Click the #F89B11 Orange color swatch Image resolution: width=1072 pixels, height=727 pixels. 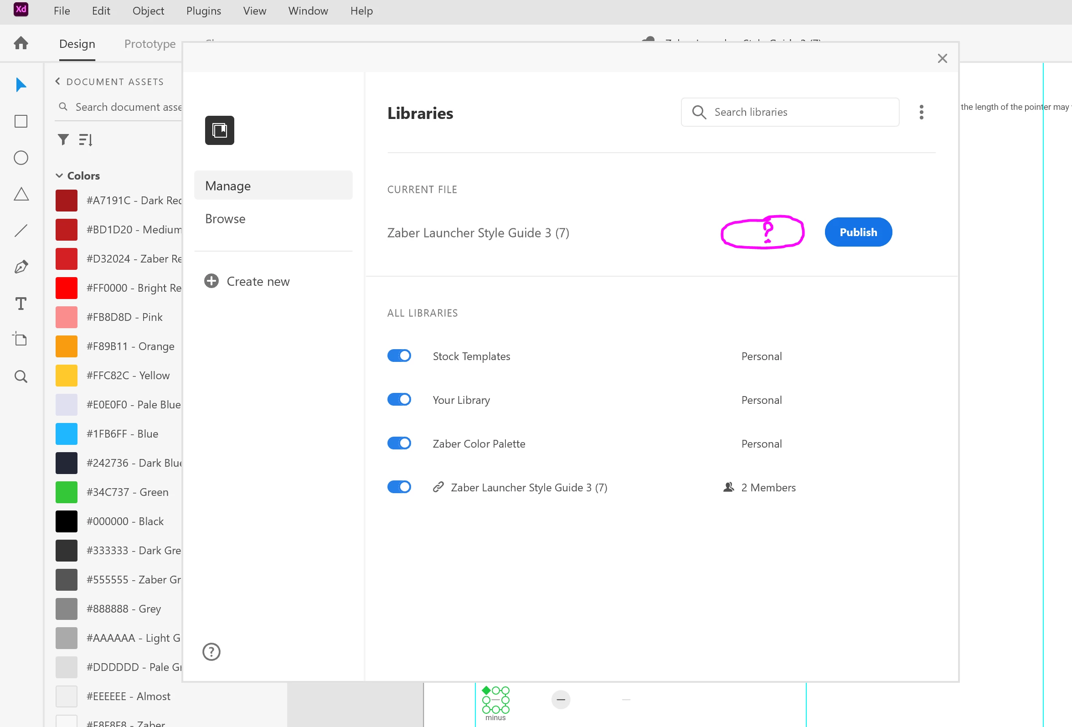pos(67,346)
